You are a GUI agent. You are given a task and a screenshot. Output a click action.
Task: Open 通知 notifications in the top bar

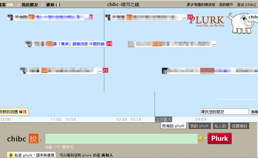(53, 5)
